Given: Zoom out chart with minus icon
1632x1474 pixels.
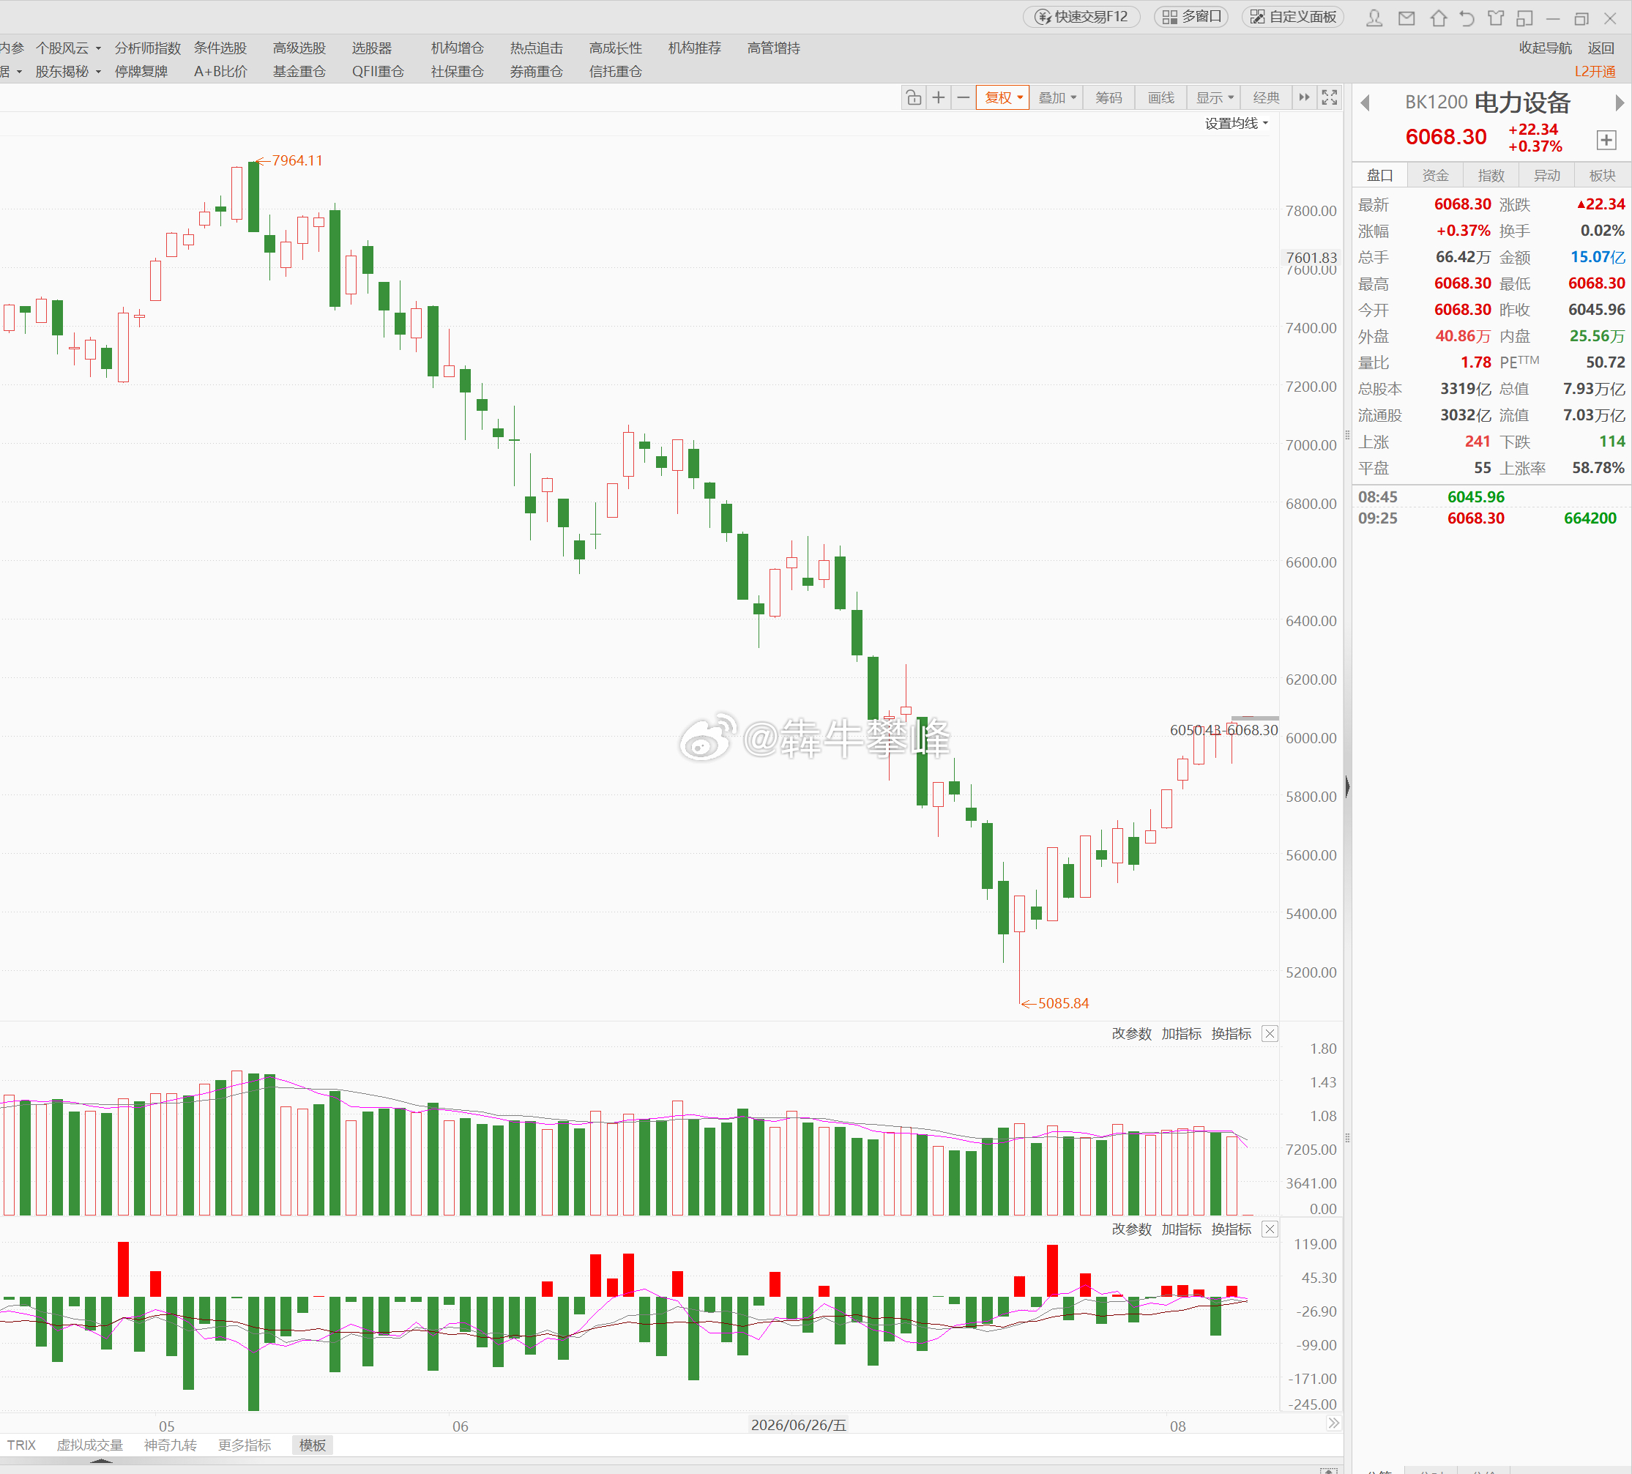Looking at the screenshot, I should click(964, 98).
